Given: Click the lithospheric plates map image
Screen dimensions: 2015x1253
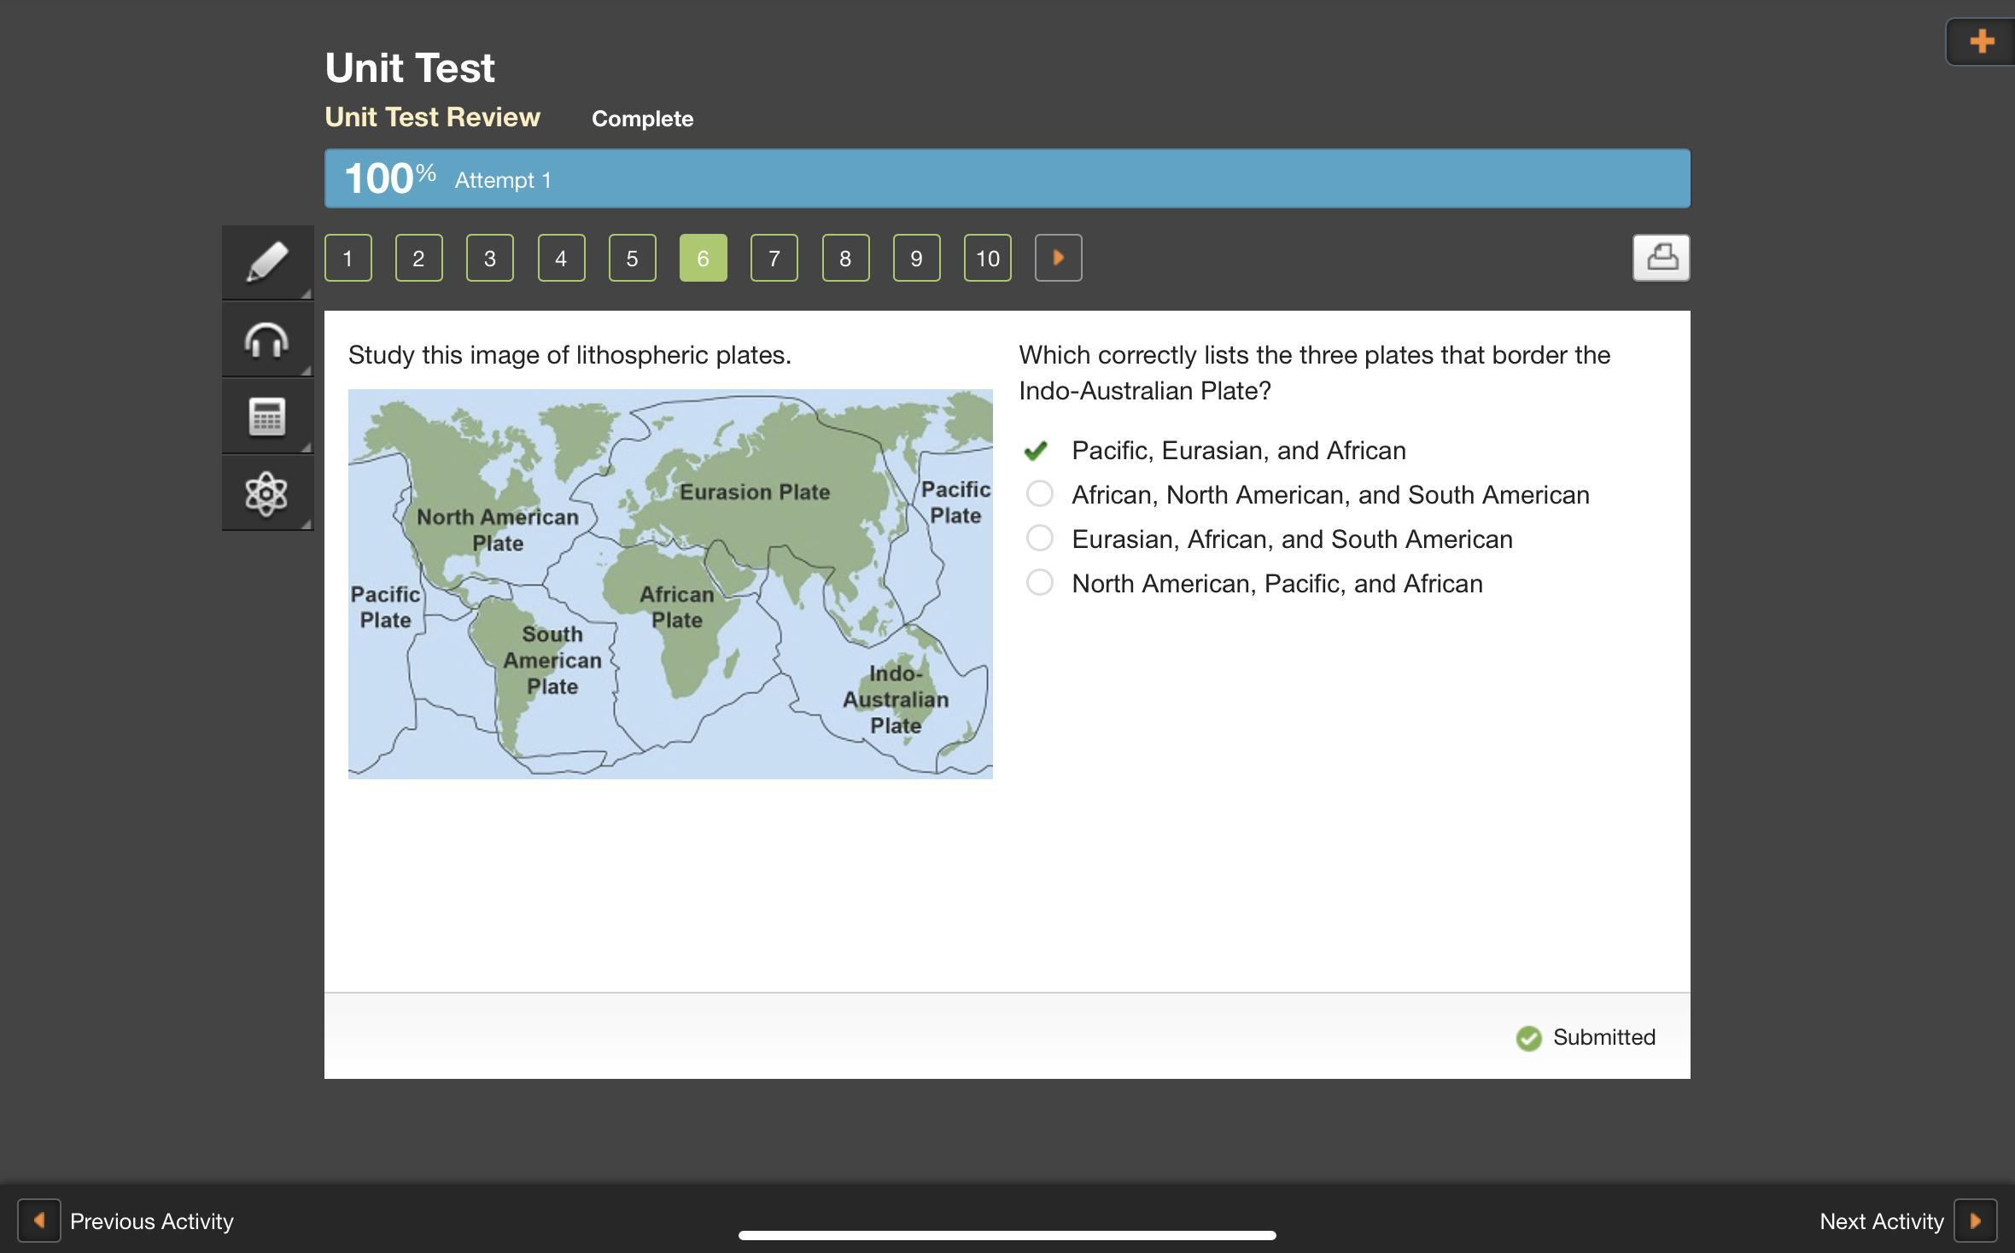Looking at the screenshot, I should 670,584.
